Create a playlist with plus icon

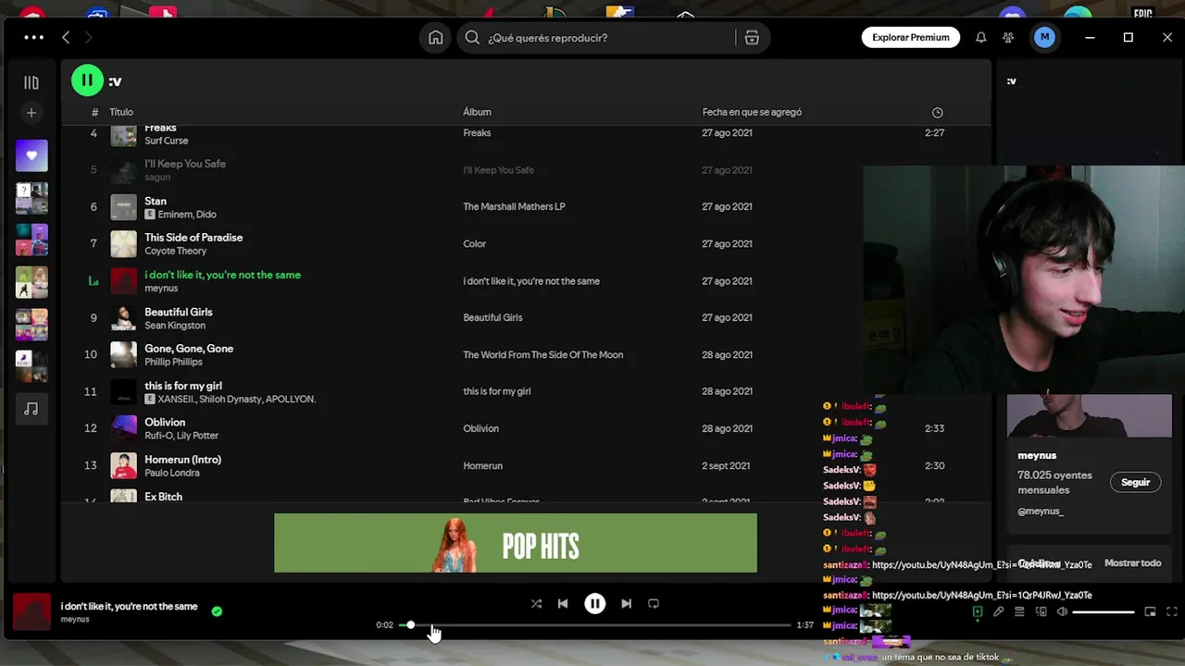pos(31,113)
